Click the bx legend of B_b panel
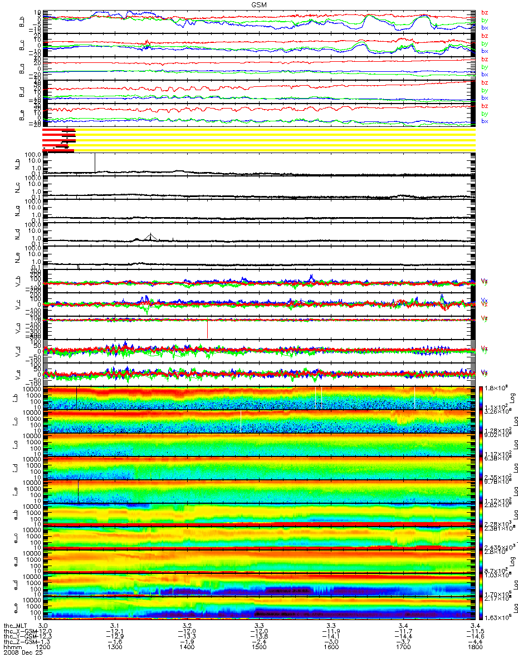This screenshot has width=518, height=668. click(484, 27)
